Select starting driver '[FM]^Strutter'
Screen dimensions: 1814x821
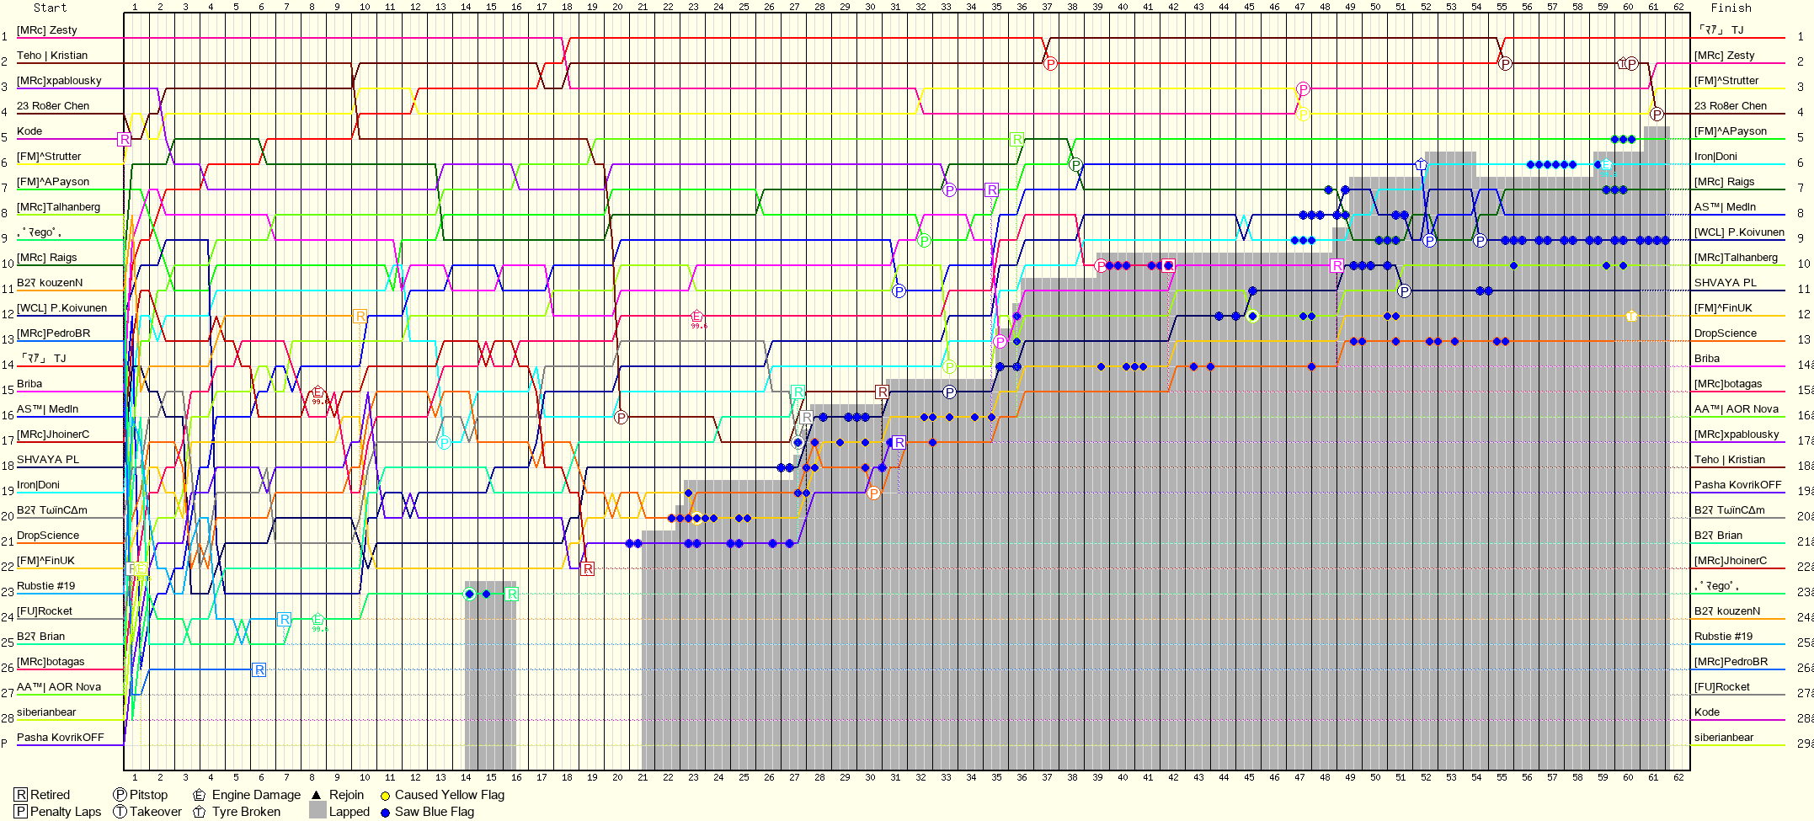[x=49, y=157]
